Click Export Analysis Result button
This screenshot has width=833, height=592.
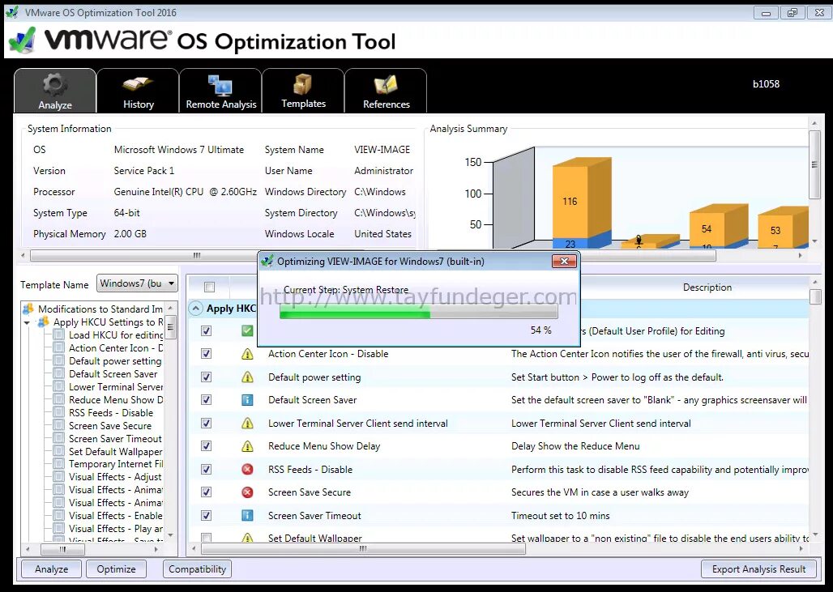[x=758, y=569]
